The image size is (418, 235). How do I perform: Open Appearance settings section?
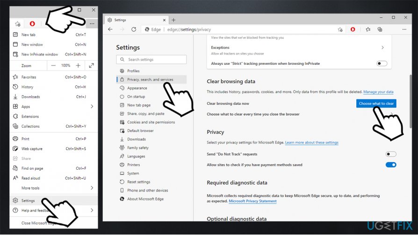point(151,88)
